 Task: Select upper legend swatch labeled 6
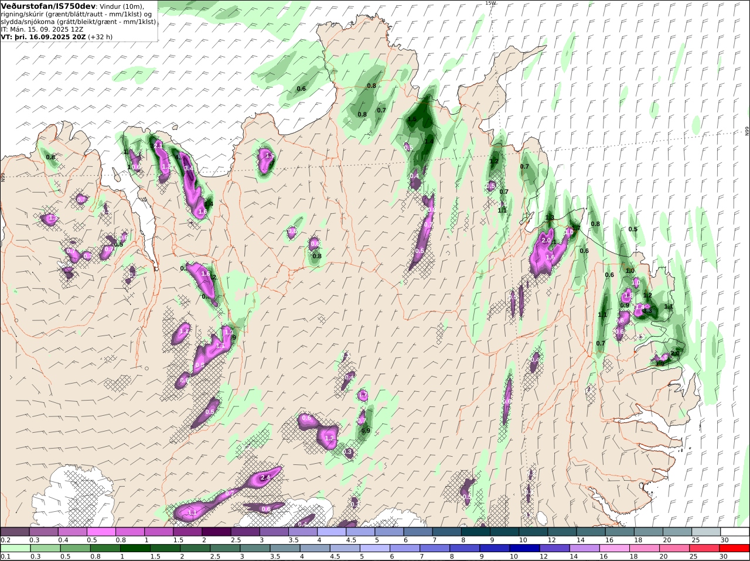pyautogui.click(x=418, y=531)
